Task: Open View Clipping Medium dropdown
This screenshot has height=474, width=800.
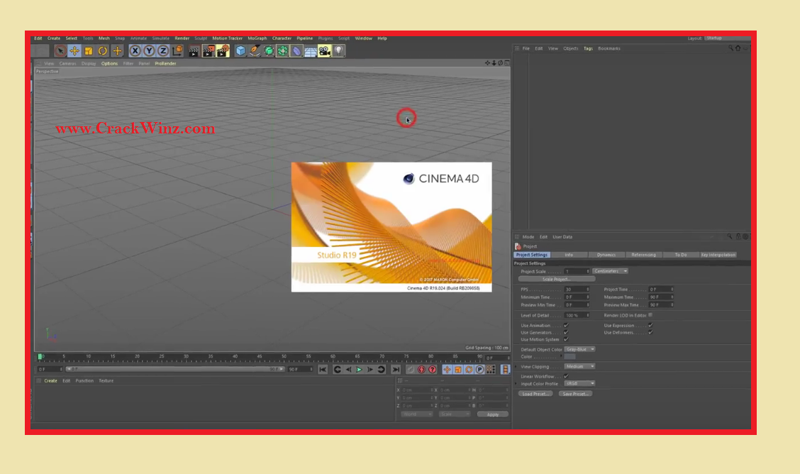Action: click(579, 366)
